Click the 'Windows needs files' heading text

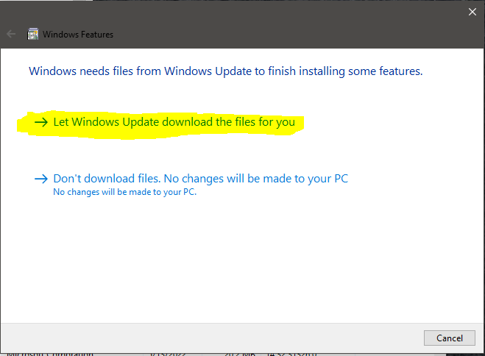226,71
